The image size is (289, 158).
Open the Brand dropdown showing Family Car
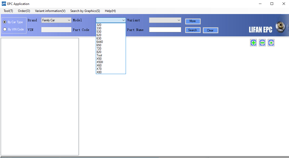pos(56,20)
